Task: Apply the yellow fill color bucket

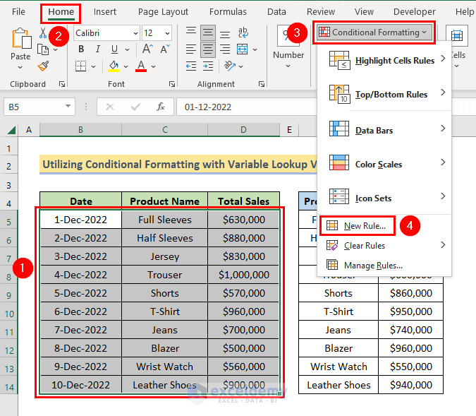Action: tap(114, 66)
